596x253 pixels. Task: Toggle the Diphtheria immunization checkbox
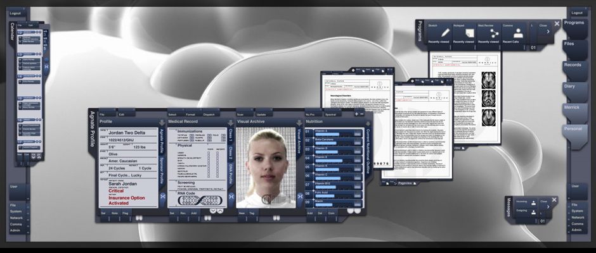tap(191, 138)
